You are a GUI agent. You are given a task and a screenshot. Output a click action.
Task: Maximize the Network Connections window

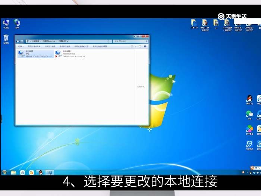(140, 36)
